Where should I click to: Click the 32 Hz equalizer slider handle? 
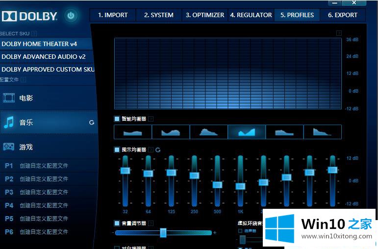125,171
